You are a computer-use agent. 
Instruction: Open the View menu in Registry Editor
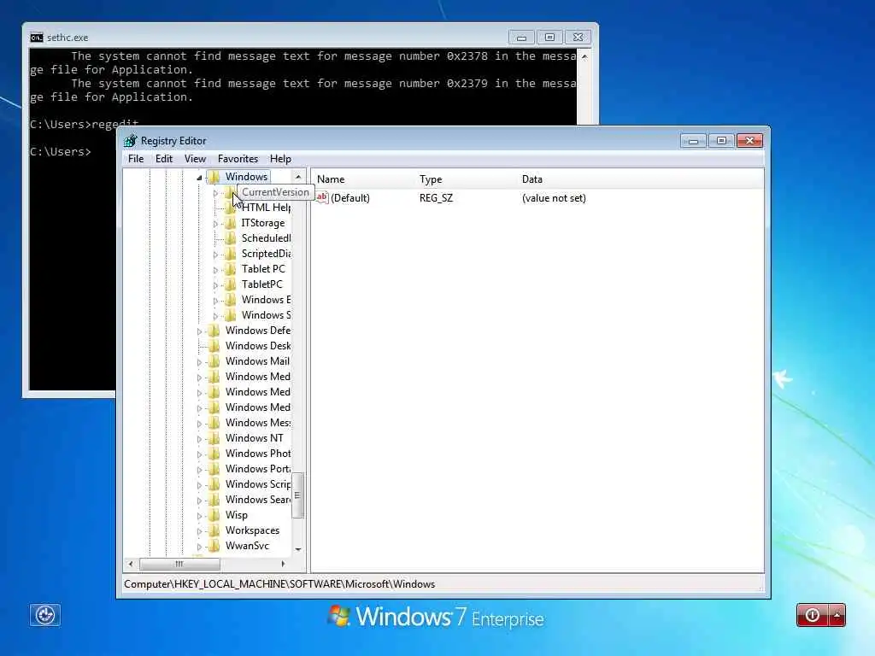[x=196, y=159]
